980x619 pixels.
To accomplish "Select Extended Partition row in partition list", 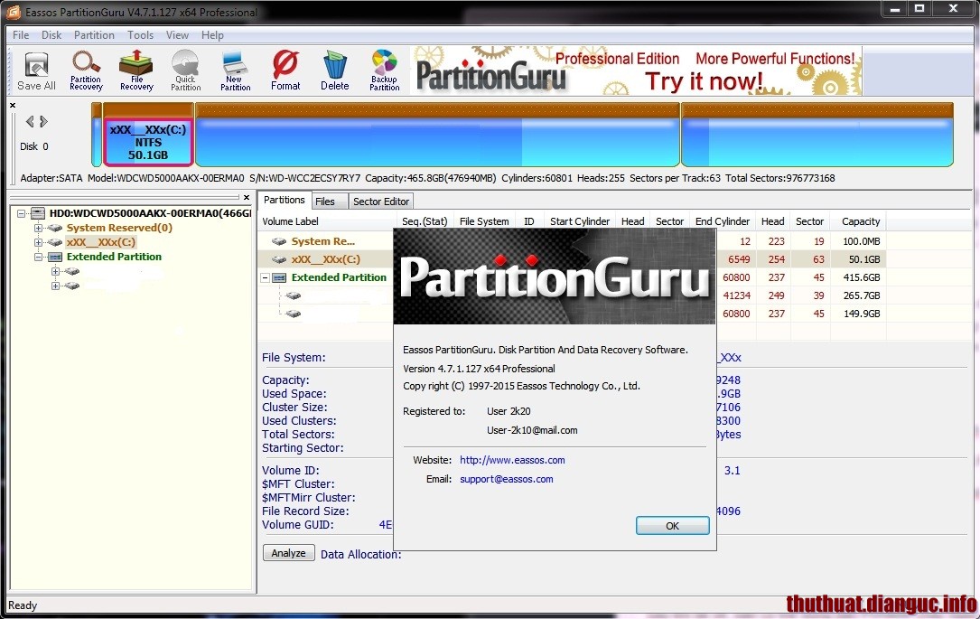I will 339,277.
